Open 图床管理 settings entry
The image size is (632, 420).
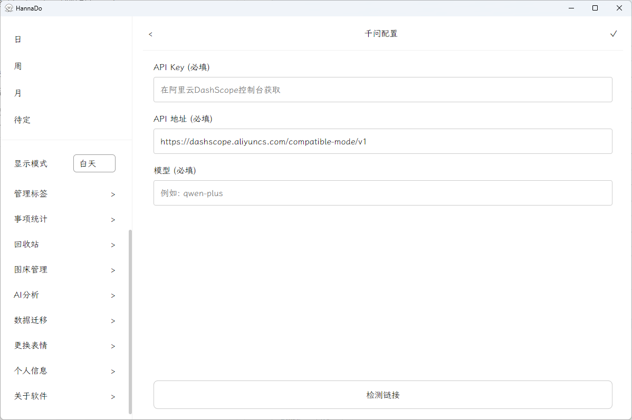[x=64, y=270]
